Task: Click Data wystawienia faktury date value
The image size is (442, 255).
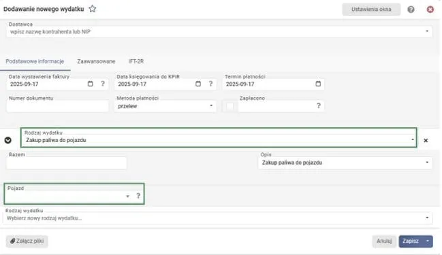Action: [25, 84]
